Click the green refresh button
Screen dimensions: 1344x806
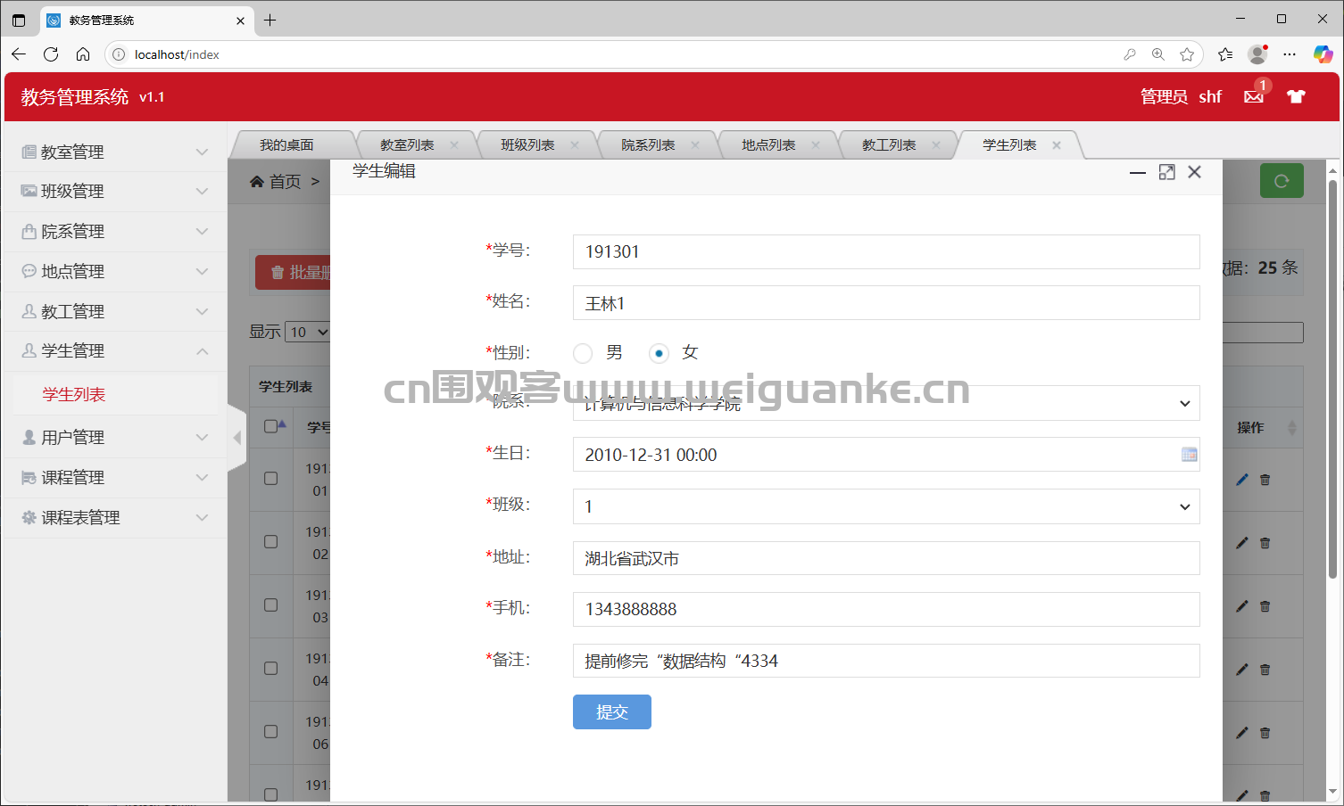(1282, 181)
